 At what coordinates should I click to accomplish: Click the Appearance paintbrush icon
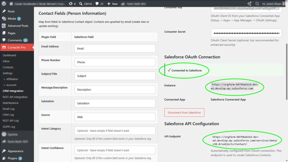pos(4,151)
